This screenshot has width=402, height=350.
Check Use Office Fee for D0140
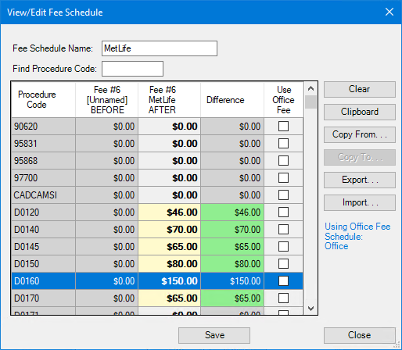[x=283, y=230]
